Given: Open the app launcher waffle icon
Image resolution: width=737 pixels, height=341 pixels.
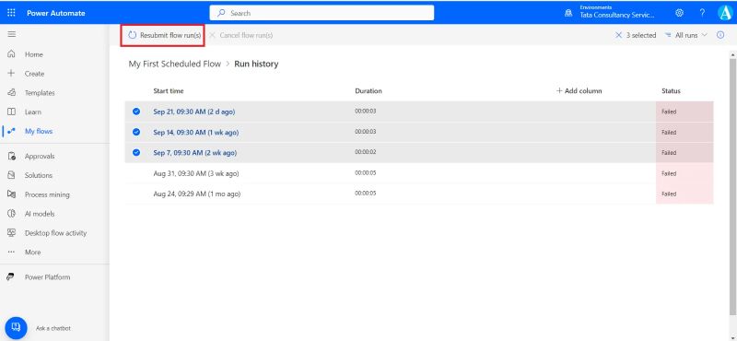Looking at the screenshot, I should (x=11, y=13).
